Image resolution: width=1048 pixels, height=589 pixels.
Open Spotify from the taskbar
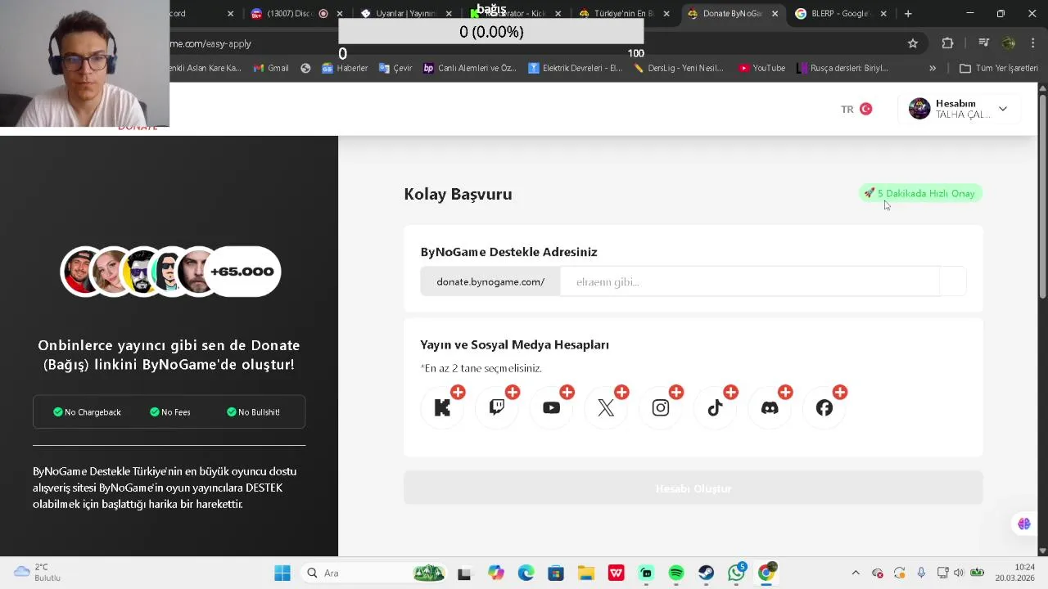click(x=676, y=573)
